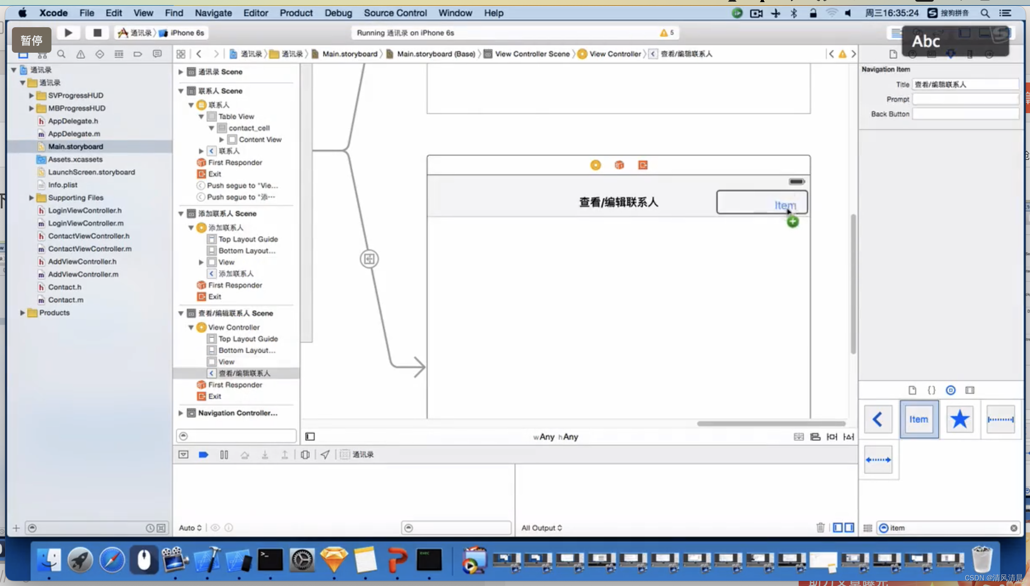Click the green add-item circle icon on navigation bar

point(793,222)
